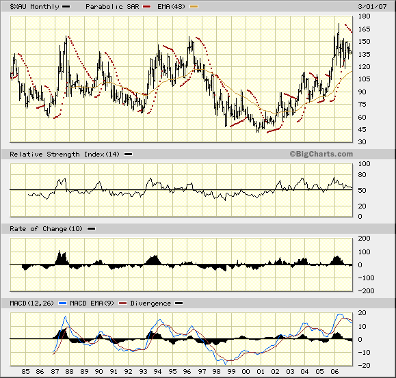The width and height of the screenshot is (396, 378).
Task: Click the Relative Strength Index(14) heading
Action: pyautogui.click(x=64, y=154)
